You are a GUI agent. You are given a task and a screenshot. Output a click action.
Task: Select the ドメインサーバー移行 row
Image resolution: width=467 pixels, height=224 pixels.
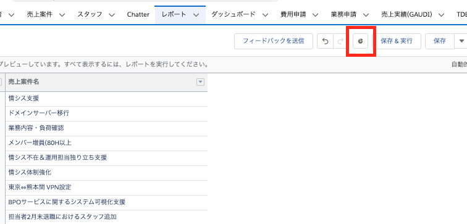pos(106,114)
